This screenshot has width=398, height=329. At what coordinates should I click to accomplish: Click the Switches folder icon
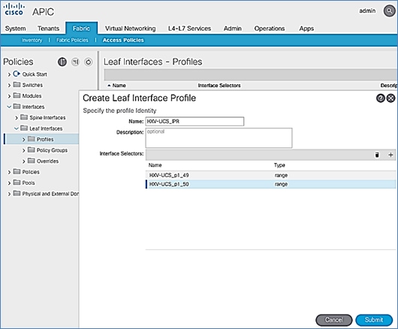coord(17,85)
